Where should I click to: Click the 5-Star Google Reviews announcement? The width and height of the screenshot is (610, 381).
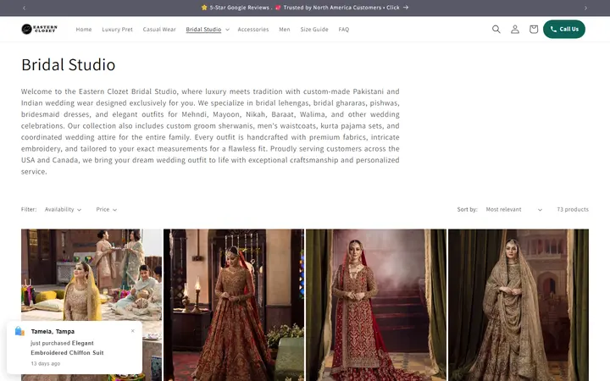click(x=305, y=8)
